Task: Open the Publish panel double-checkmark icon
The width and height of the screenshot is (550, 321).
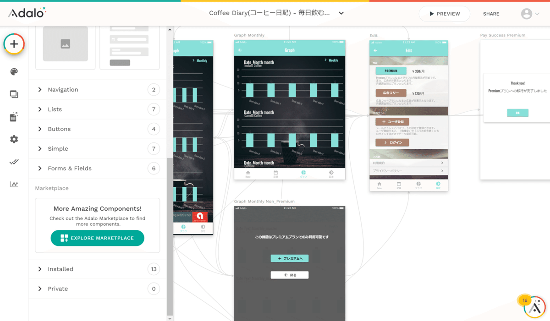Action: (x=14, y=162)
